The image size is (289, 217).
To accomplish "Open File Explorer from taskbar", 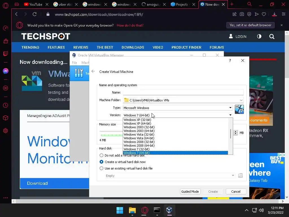I will pyautogui.click(x=132, y=210).
